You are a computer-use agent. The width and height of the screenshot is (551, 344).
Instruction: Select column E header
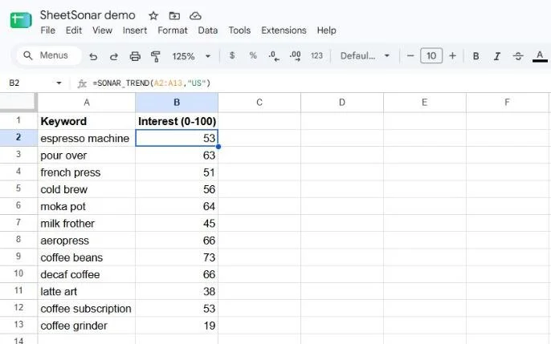pyautogui.click(x=424, y=103)
